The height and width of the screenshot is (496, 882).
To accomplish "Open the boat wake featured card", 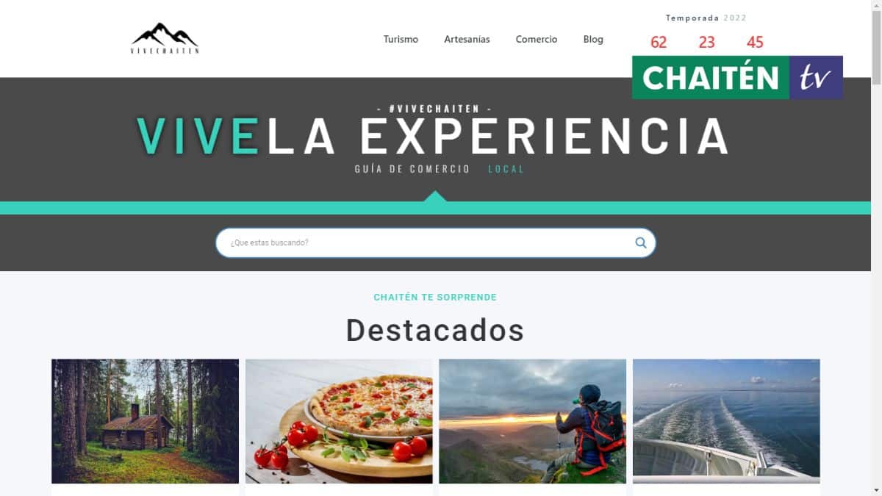I will 726,421.
